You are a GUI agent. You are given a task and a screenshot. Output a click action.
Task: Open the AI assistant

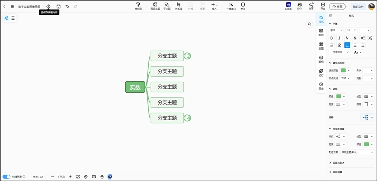point(288,6)
